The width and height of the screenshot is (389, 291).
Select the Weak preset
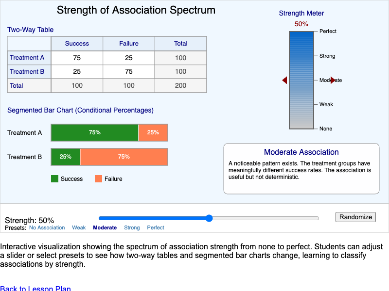pyautogui.click(x=79, y=227)
